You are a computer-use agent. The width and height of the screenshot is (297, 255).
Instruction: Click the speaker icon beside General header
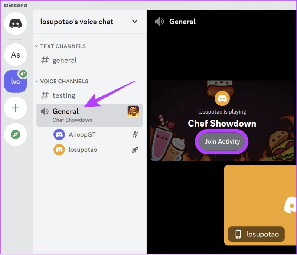(x=160, y=22)
